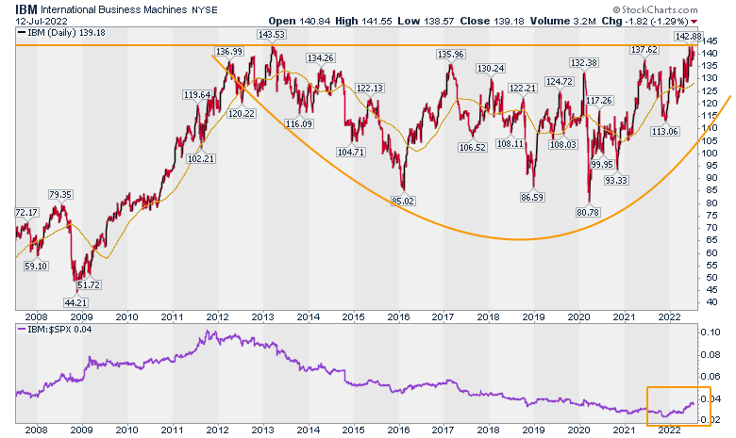Click the 143.53 peak price label
The image size is (736, 438).
[272, 35]
